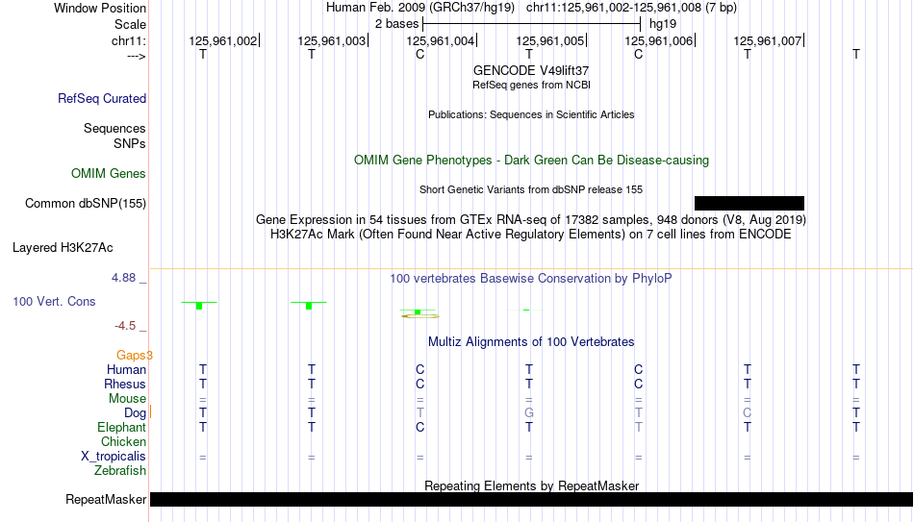Viewport: 914px width, 522px height.
Task: Click the 4.88 upper scale value
Action: (x=123, y=277)
